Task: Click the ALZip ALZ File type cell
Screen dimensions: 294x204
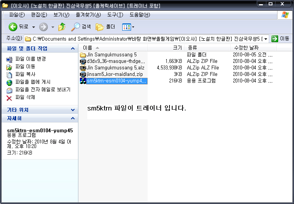Action: pyautogui.click(x=203, y=67)
